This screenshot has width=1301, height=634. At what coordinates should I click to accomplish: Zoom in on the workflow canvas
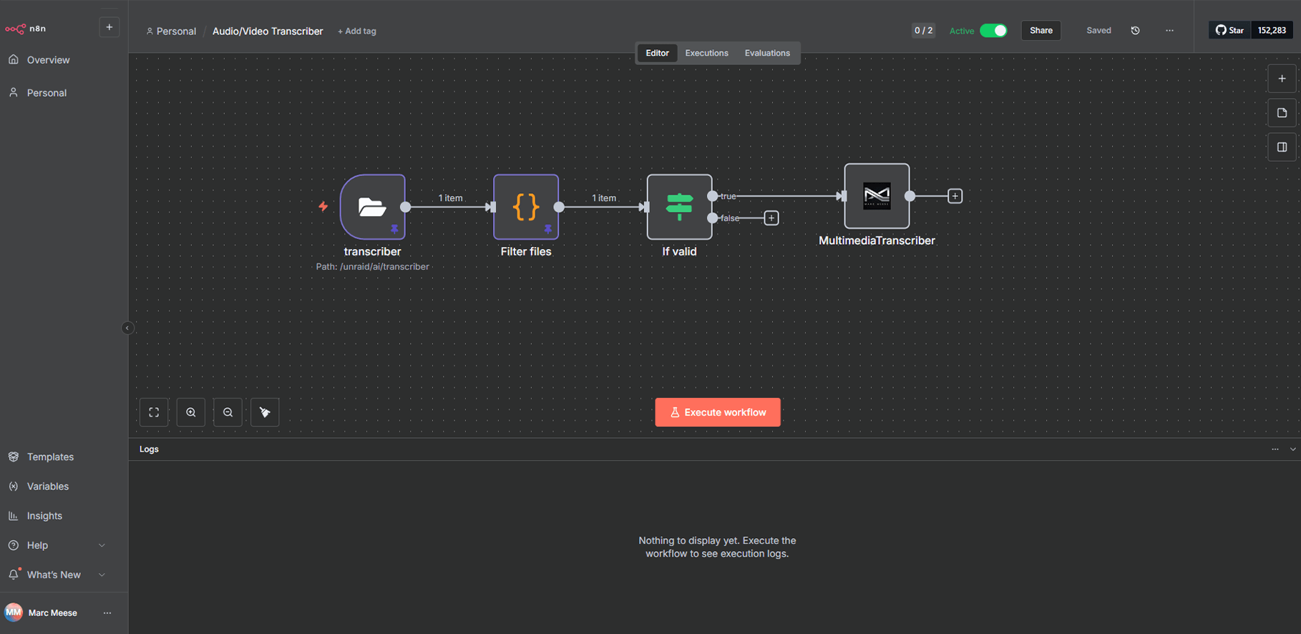click(191, 412)
